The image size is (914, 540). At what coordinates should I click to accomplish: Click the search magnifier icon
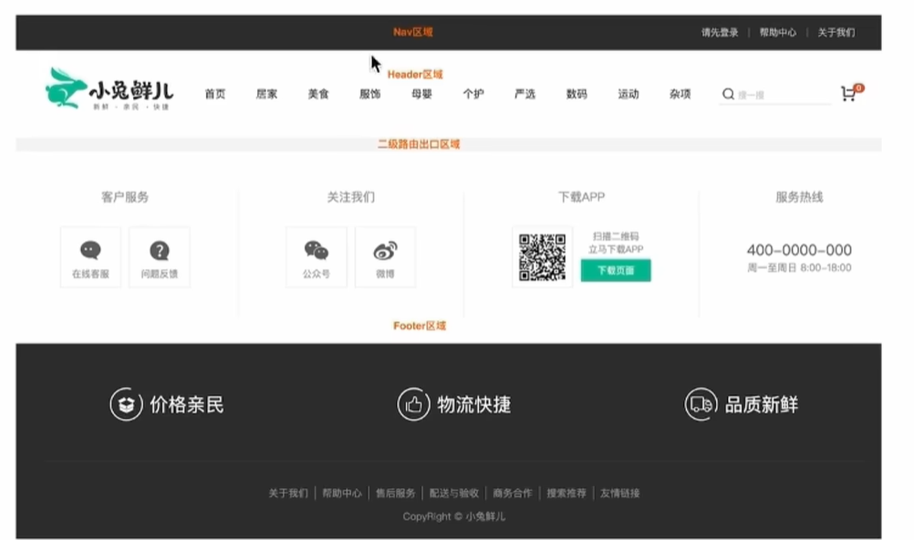click(x=728, y=94)
